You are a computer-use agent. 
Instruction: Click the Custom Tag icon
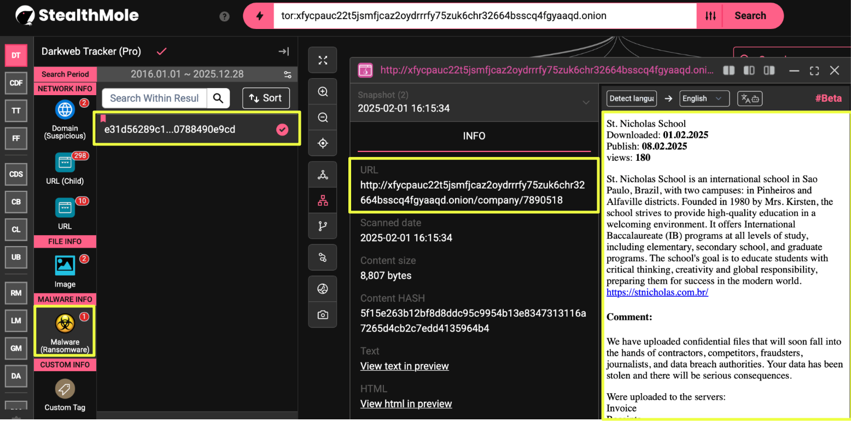pos(65,389)
